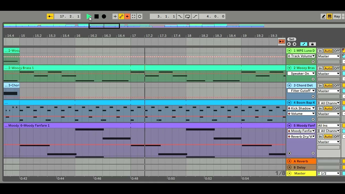Toggle the Follow playback button

[50, 16]
